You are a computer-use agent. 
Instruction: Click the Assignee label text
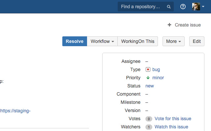pyautogui.click(x=131, y=61)
